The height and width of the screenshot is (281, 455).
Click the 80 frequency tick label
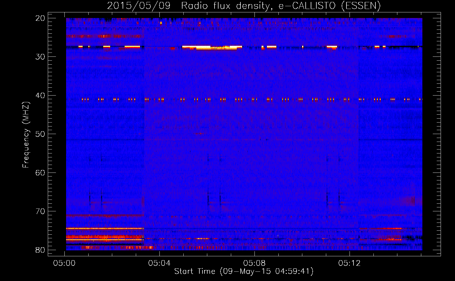coord(40,250)
